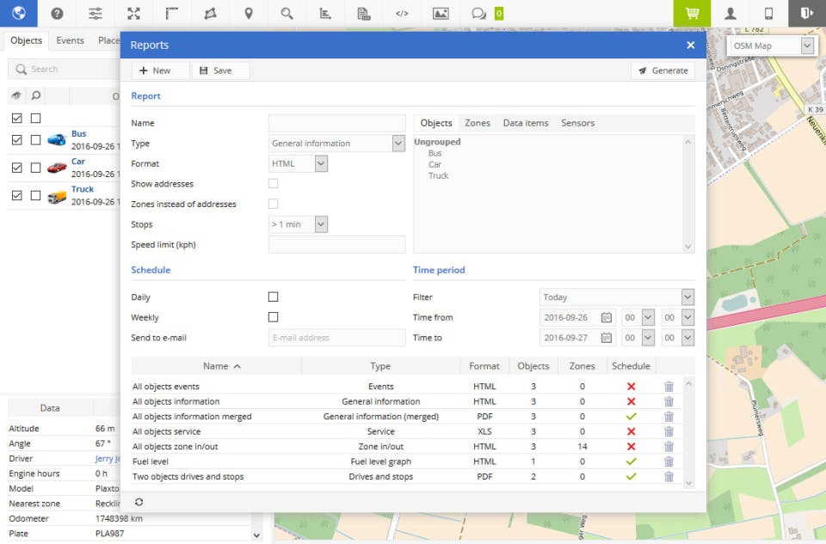Open the user account icon
Image resolution: width=826 pixels, height=544 pixels.
pyautogui.click(x=730, y=14)
